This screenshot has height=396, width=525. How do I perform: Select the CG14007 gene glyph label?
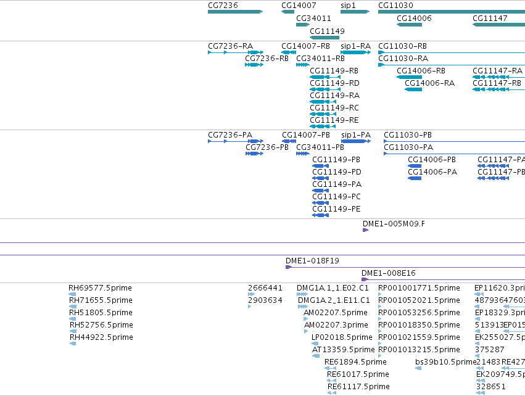pos(299,6)
